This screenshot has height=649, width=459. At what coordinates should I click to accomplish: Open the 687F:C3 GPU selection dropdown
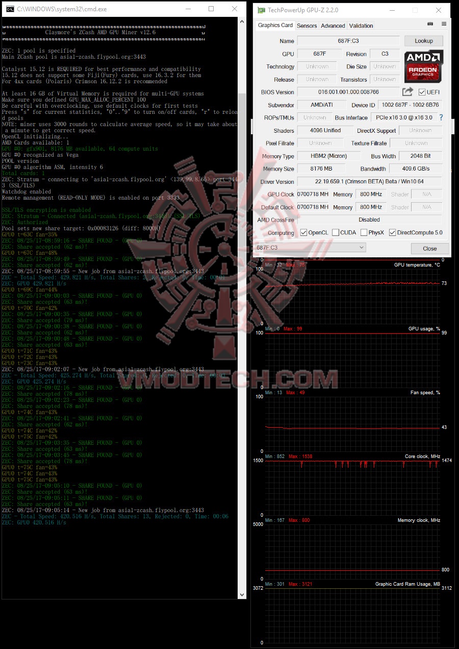tap(311, 248)
